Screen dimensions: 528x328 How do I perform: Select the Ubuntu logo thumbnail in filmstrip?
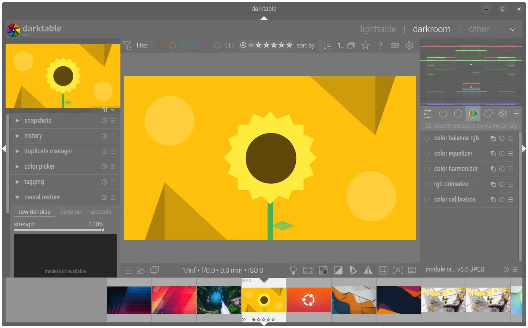point(309,300)
